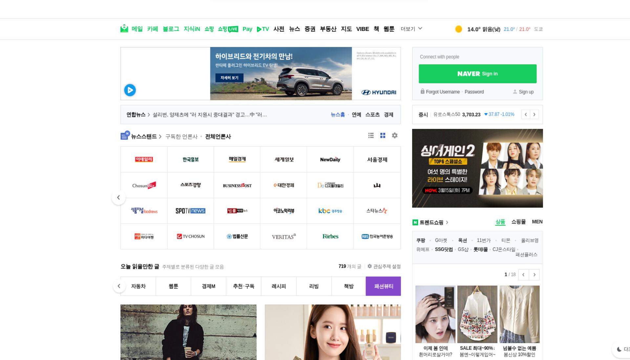This screenshot has height=360, width=630.
Task: Switch to 구독한 언론사 tab
Action: pyautogui.click(x=181, y=137)
